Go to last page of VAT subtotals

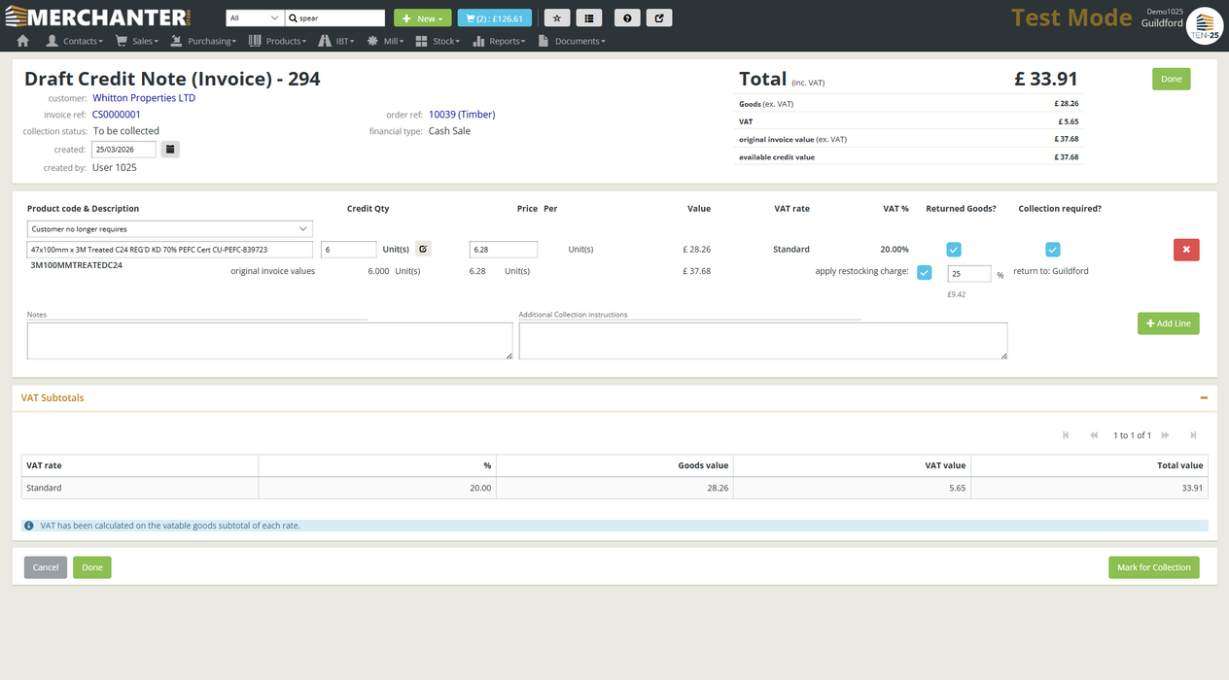click(x=1194, y=435)
